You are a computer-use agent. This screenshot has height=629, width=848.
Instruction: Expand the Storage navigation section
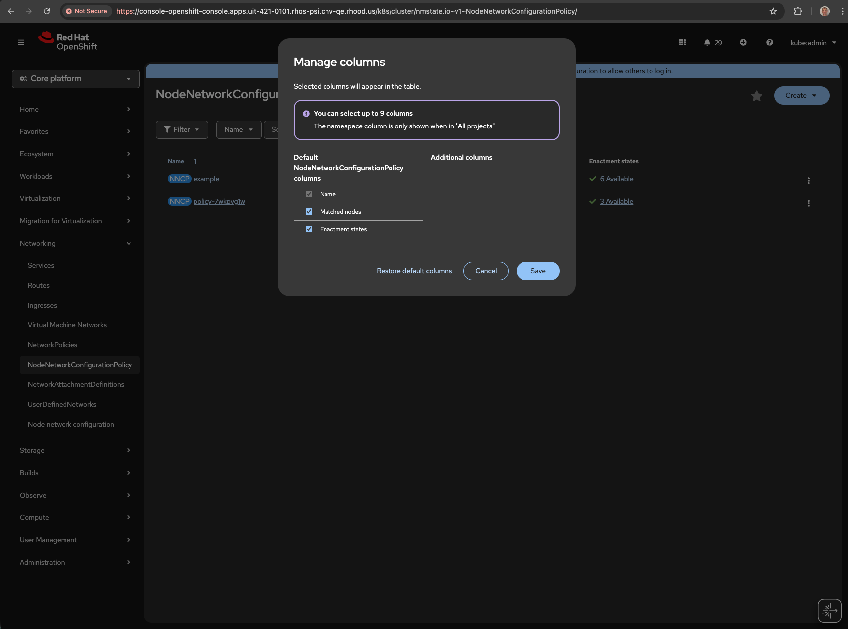coord(75,450)
